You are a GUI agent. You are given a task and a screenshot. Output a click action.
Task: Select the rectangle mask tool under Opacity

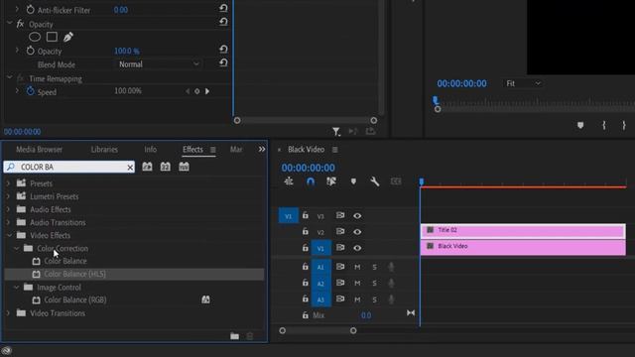click(x=52, y=37)
